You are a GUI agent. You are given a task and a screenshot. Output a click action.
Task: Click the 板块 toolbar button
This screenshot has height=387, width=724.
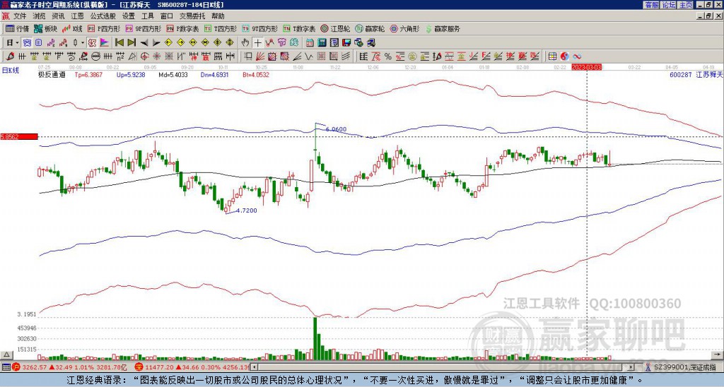click(45, 28)
